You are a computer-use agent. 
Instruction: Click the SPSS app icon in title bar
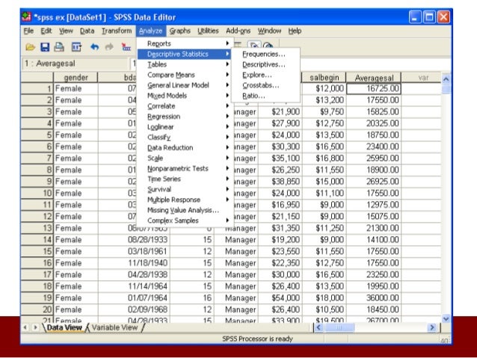(26, 17)
